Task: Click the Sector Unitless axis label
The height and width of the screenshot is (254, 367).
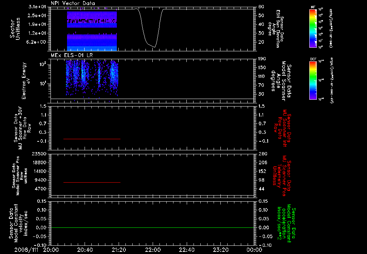Action: pyautogui.click(x=15, y=29)
